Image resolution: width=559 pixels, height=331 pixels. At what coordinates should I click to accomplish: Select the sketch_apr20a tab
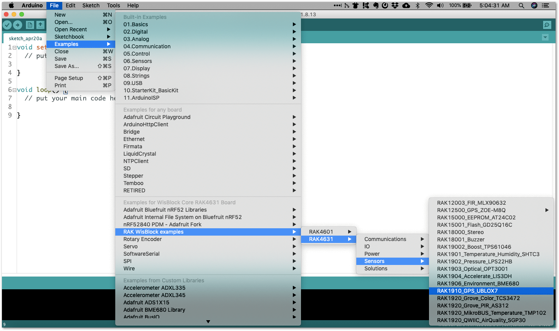(25, 38)
